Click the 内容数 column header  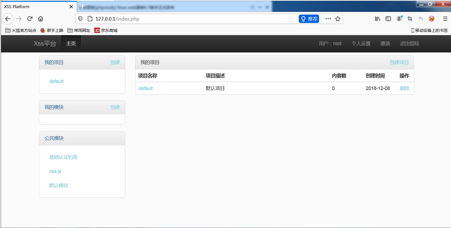click(x=339, y=76)
